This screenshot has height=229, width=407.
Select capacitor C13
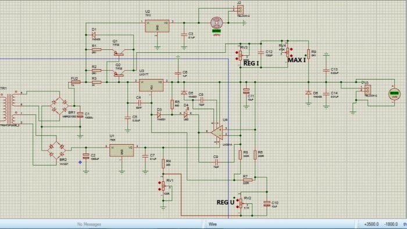tap(326, 70)
